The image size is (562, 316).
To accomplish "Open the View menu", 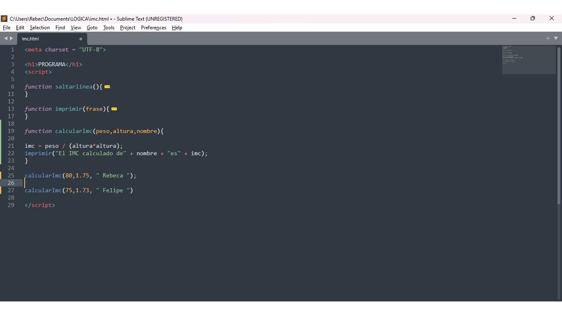I will tap(76, 28).
